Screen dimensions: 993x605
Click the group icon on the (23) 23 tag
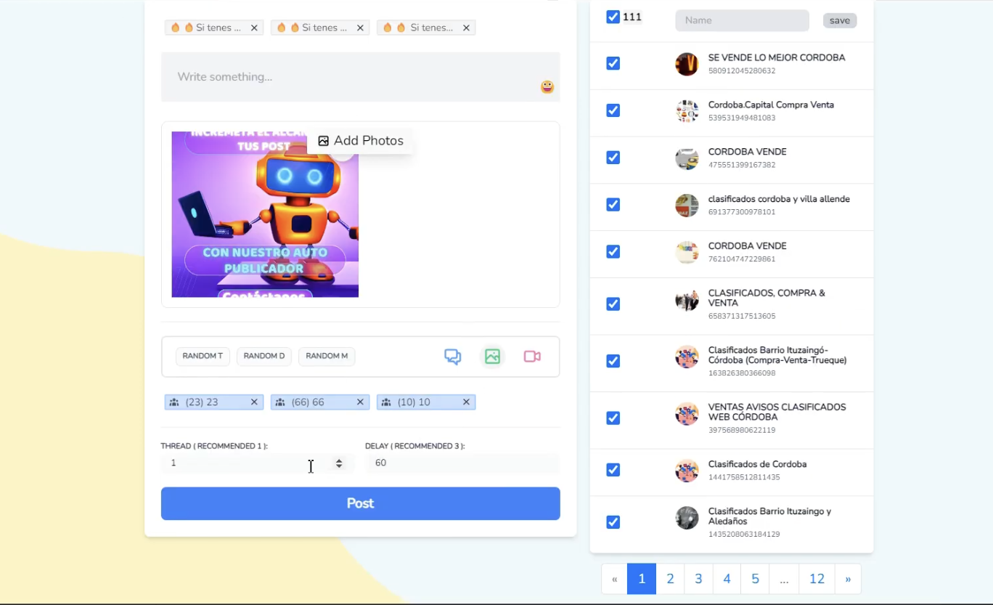[174, 402]
